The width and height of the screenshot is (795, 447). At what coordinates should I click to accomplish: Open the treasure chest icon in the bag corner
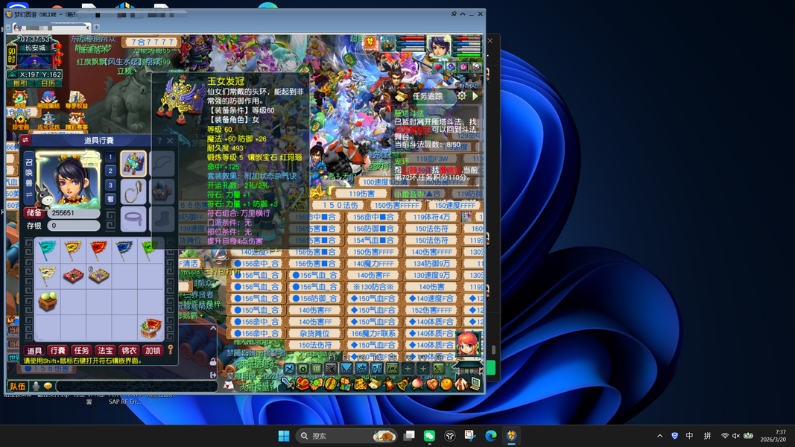tap(151, 328)
